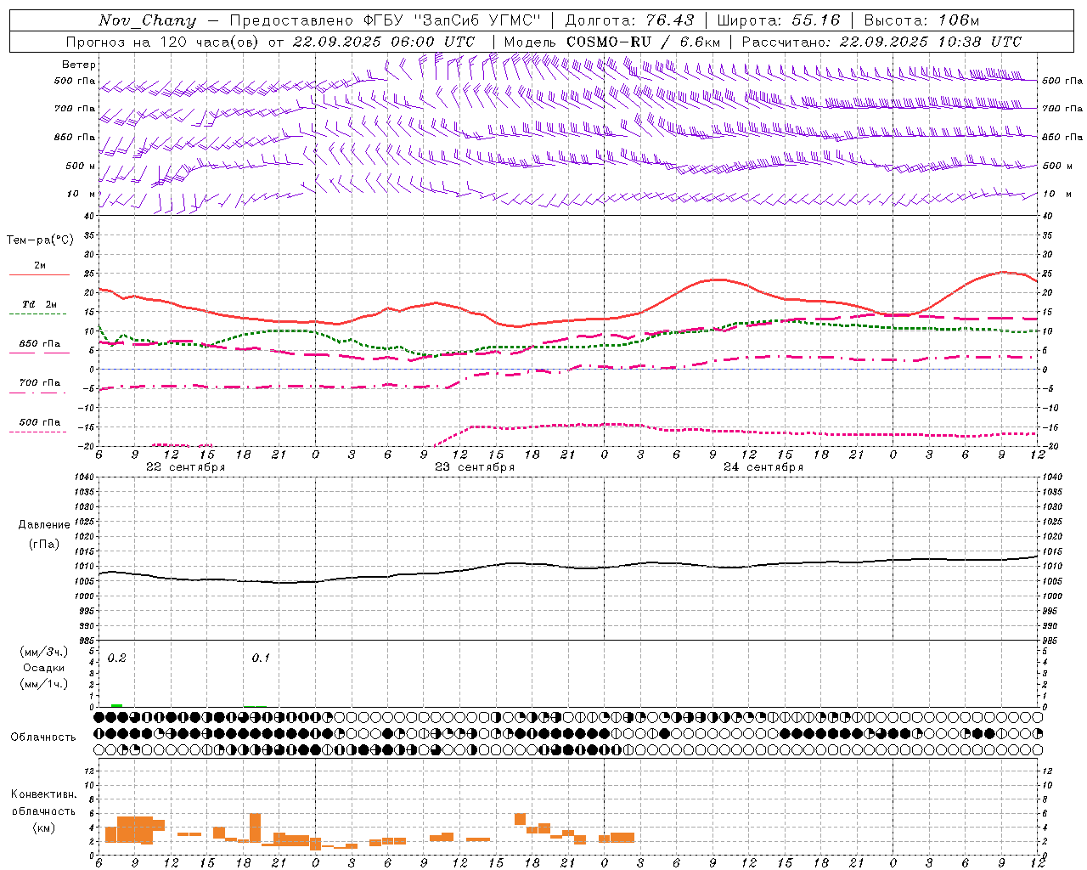Click the 'Тем-ра(°C)' temperature panel label

click(40, 240)
